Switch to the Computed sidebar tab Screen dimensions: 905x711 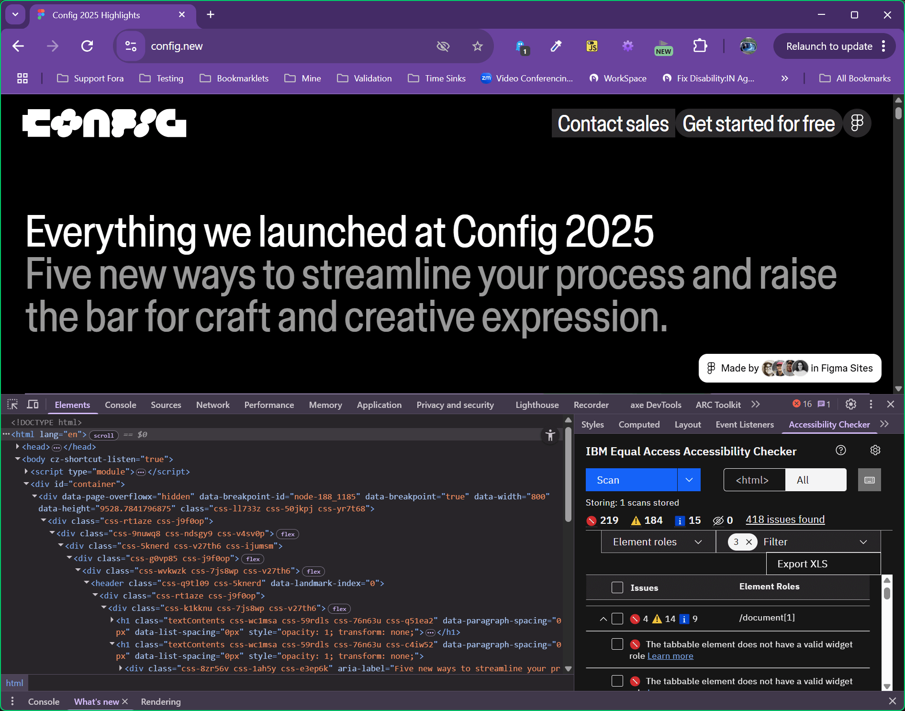(x=639, y=424)
